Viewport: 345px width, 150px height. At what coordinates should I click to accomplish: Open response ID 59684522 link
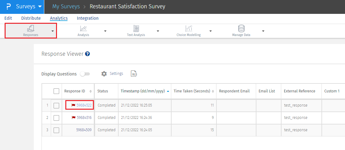coord(84,105)
